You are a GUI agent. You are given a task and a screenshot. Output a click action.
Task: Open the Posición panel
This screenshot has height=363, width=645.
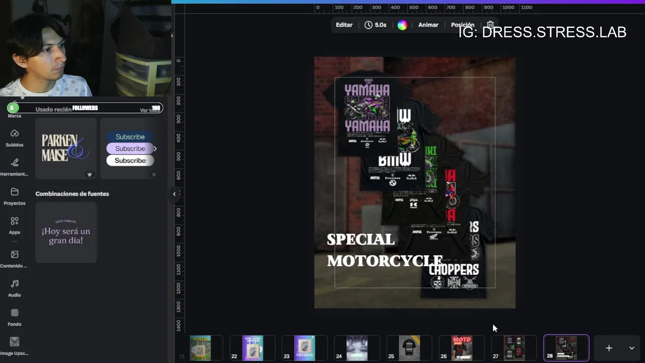[463, 25]
